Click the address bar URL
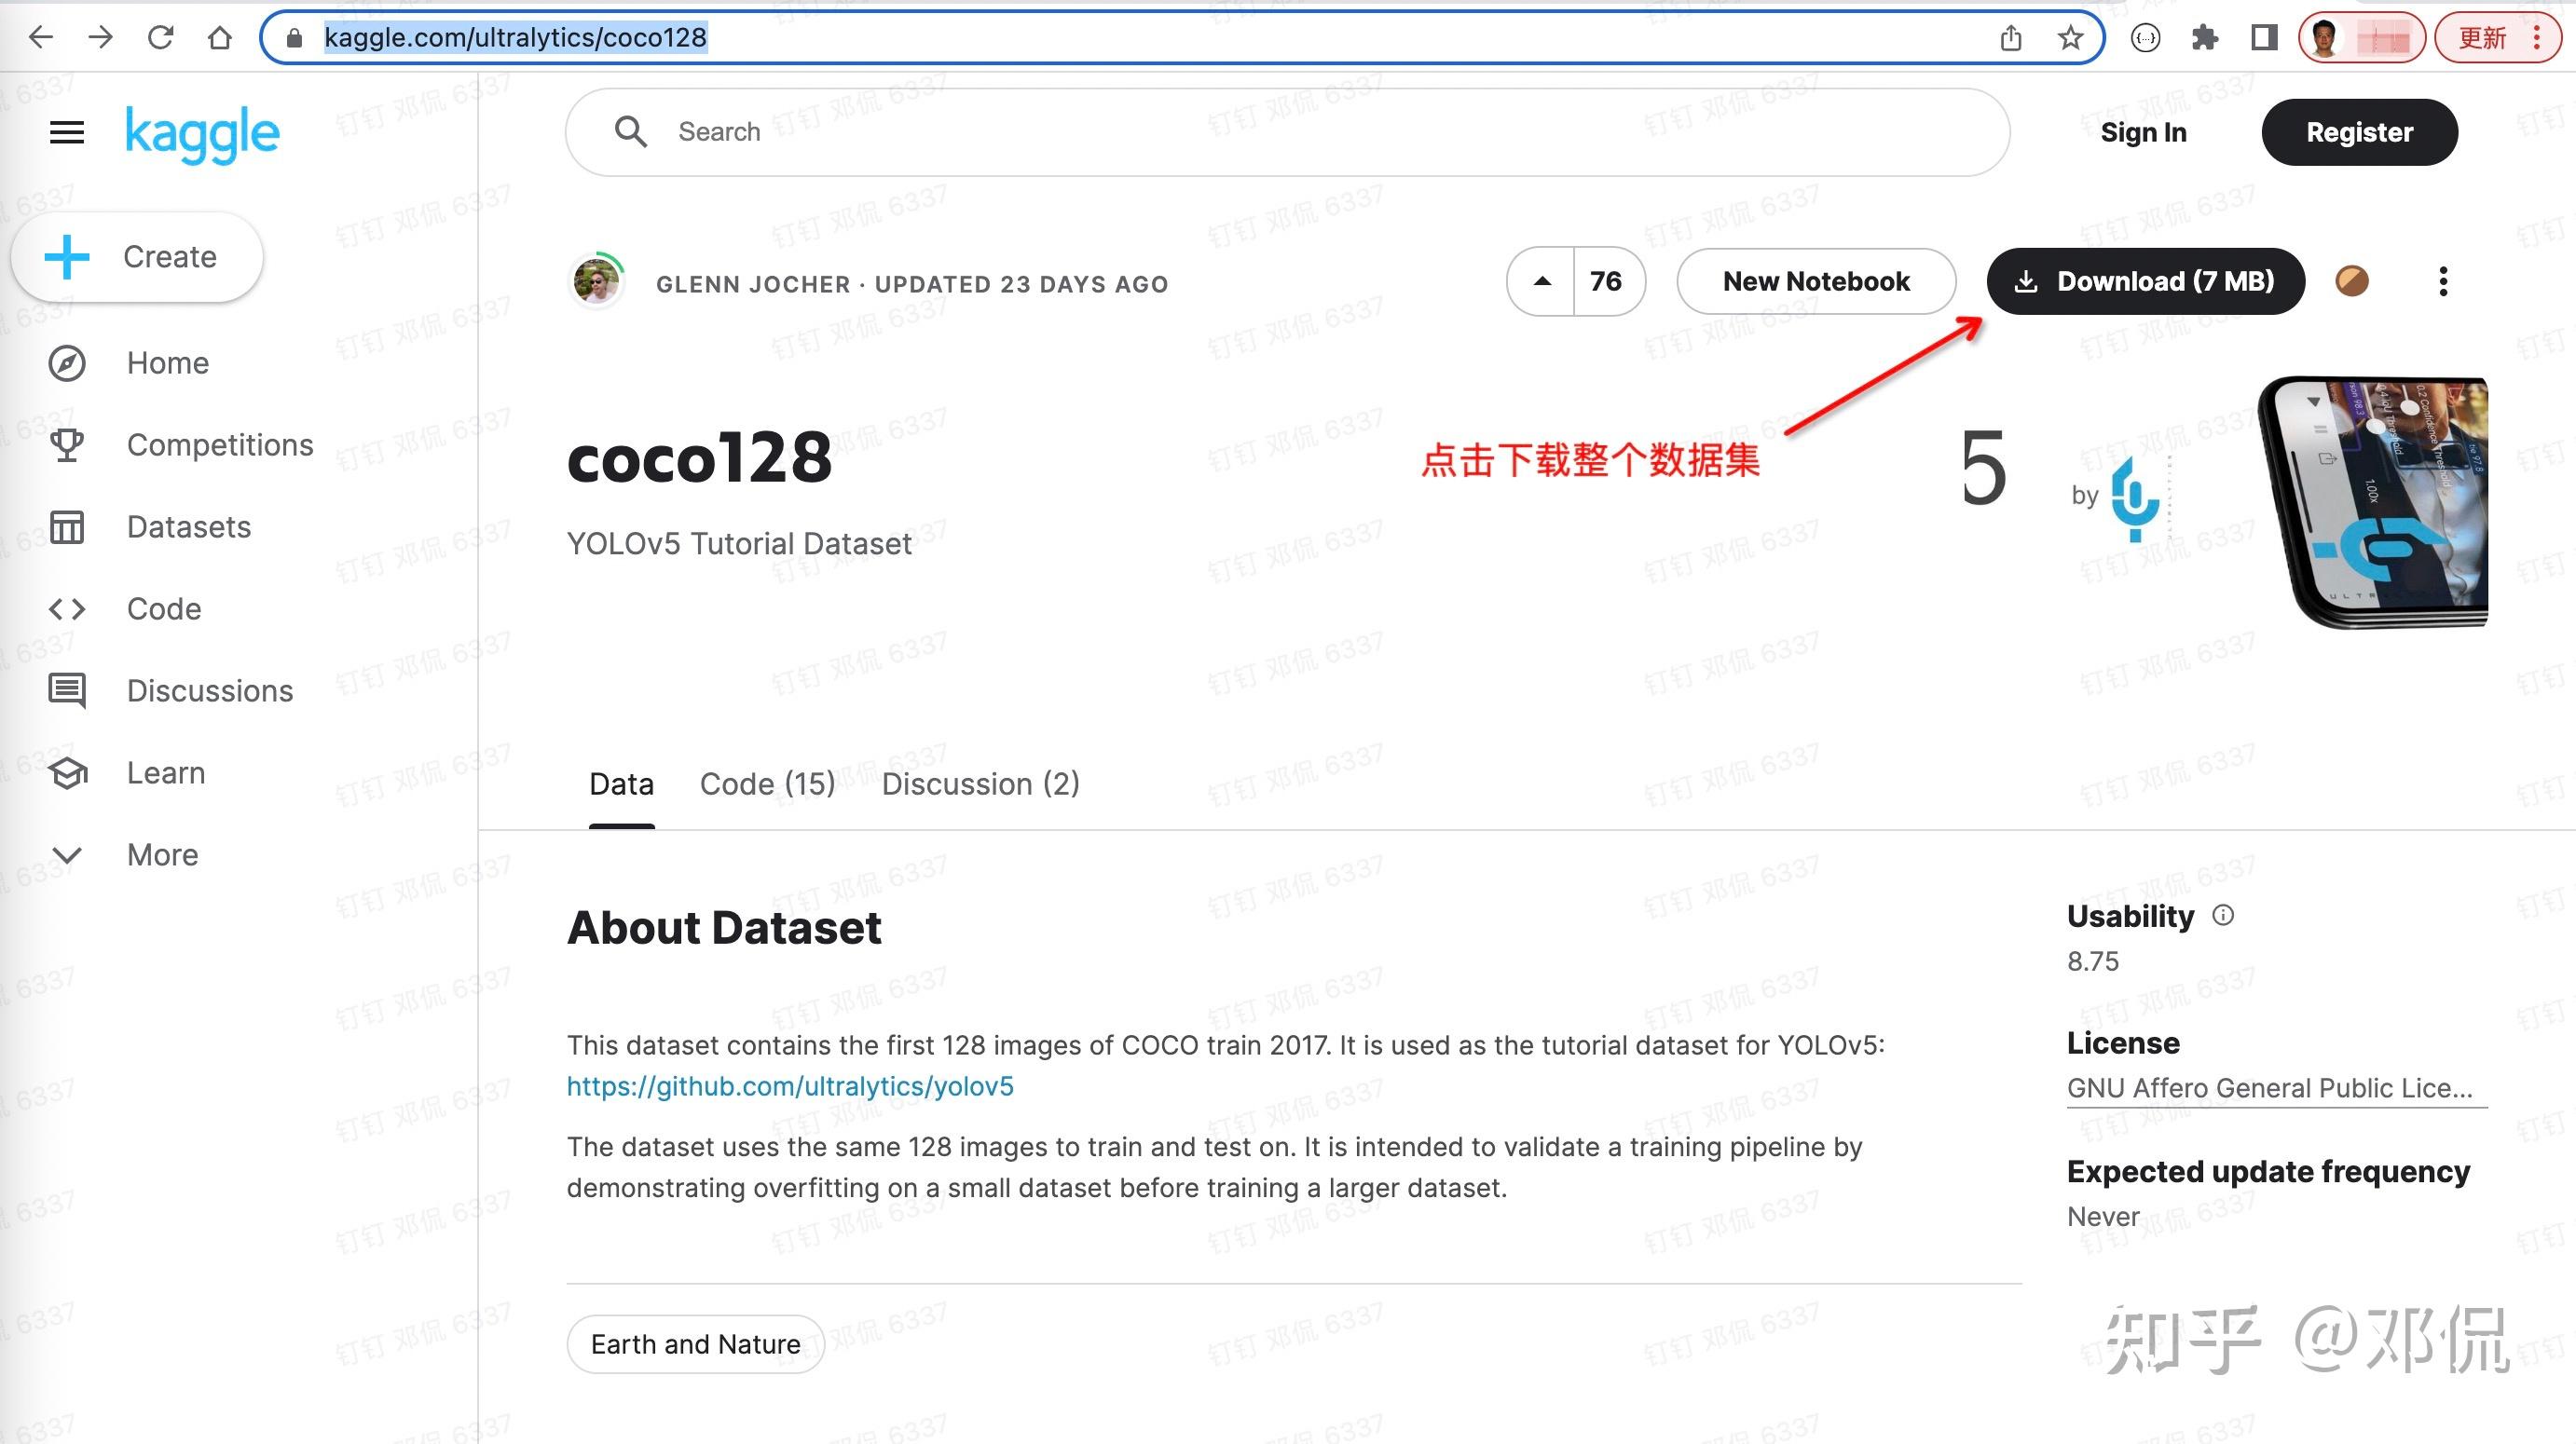This screenshot has height=1444, width=2576. click(515, 38)
